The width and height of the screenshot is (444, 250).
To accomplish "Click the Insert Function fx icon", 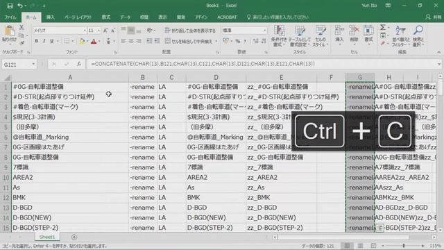I will click(79, 65).
